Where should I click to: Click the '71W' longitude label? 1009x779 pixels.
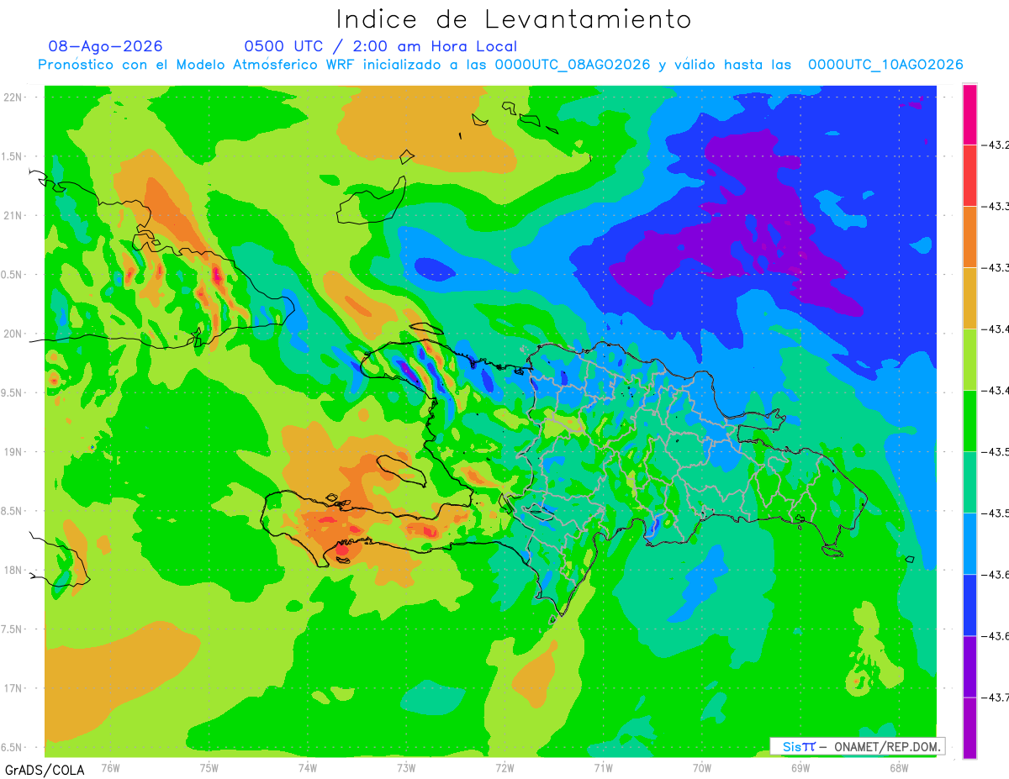(x=603, y=768)
